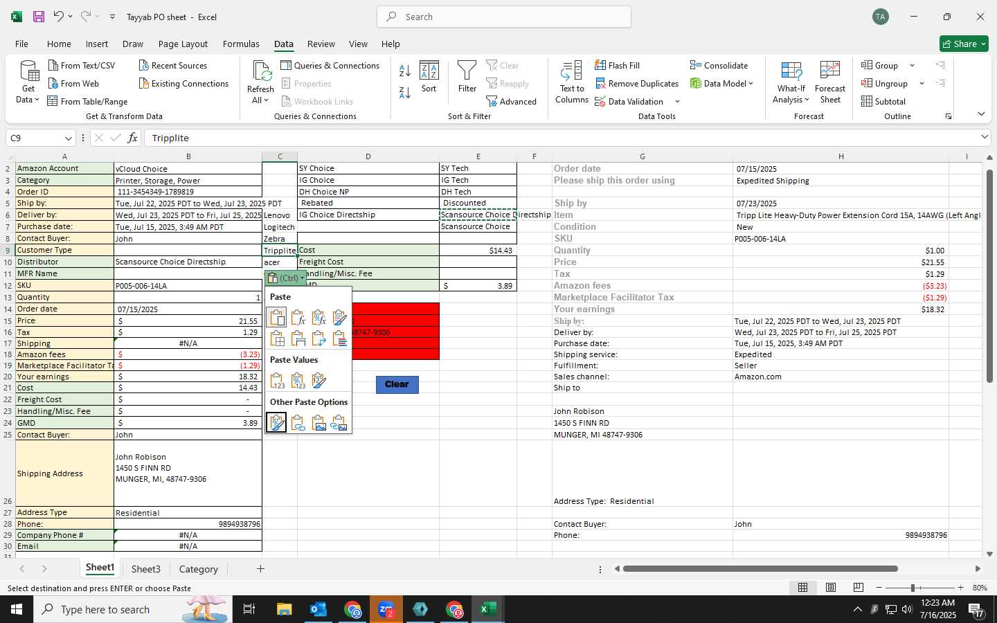The width and height of the screenshot is (997, 623).
Task: Click Queries & Connections
Action: point(330,66)
